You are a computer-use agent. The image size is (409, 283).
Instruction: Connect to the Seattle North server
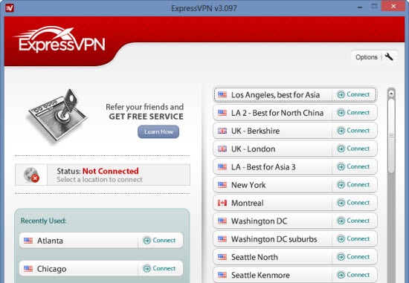point(353,257)
